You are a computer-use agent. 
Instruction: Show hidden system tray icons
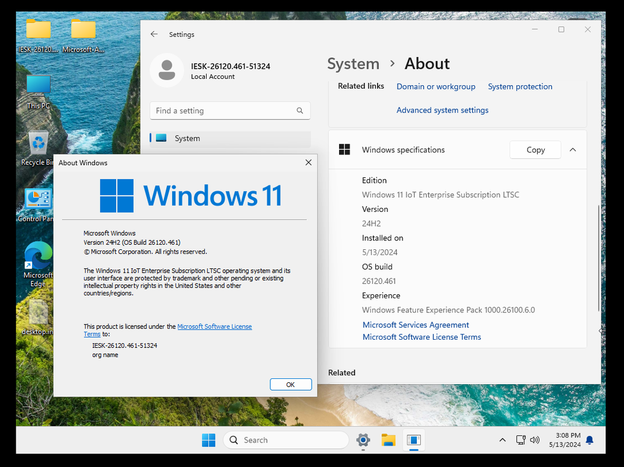point(503,440)
